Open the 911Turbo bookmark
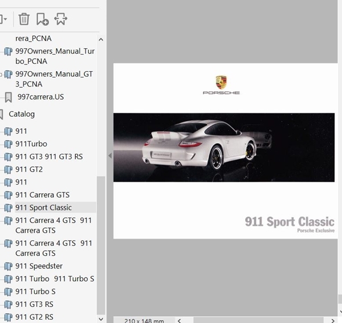The height and width of the screenshot is (323, 342). click(x=31, y=144)
